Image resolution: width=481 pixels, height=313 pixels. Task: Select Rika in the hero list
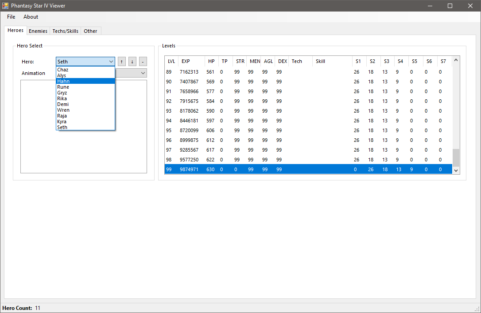pyautogui.click(x=85, y=98)
